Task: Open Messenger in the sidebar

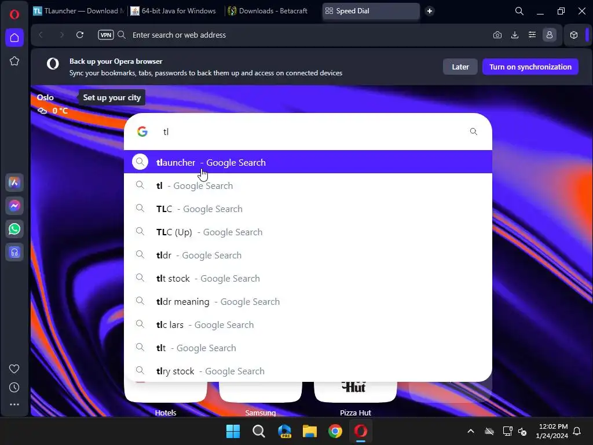Action: coord(14,206)
